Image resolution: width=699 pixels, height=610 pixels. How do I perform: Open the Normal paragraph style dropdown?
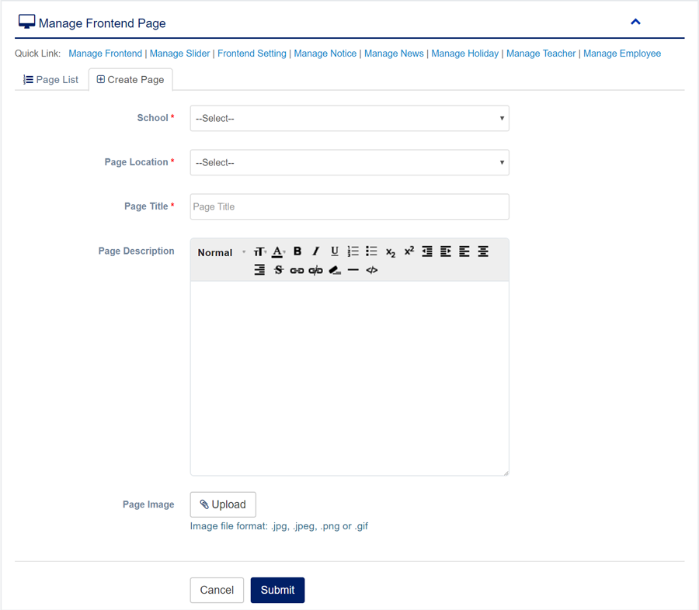[x=221, y=252]
